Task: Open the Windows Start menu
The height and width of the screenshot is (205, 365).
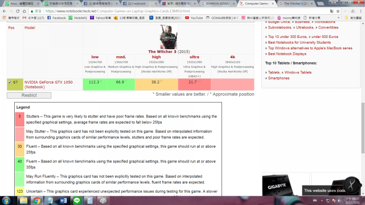Action: 6,200
